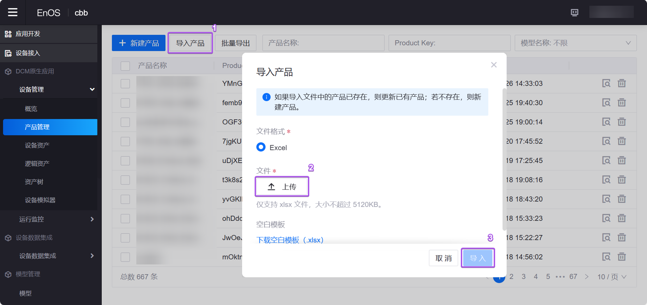Delete the product dated 19:40:30

coord(621,103)
